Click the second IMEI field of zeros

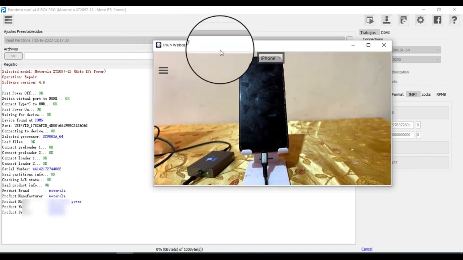click(x=402, y=135)
